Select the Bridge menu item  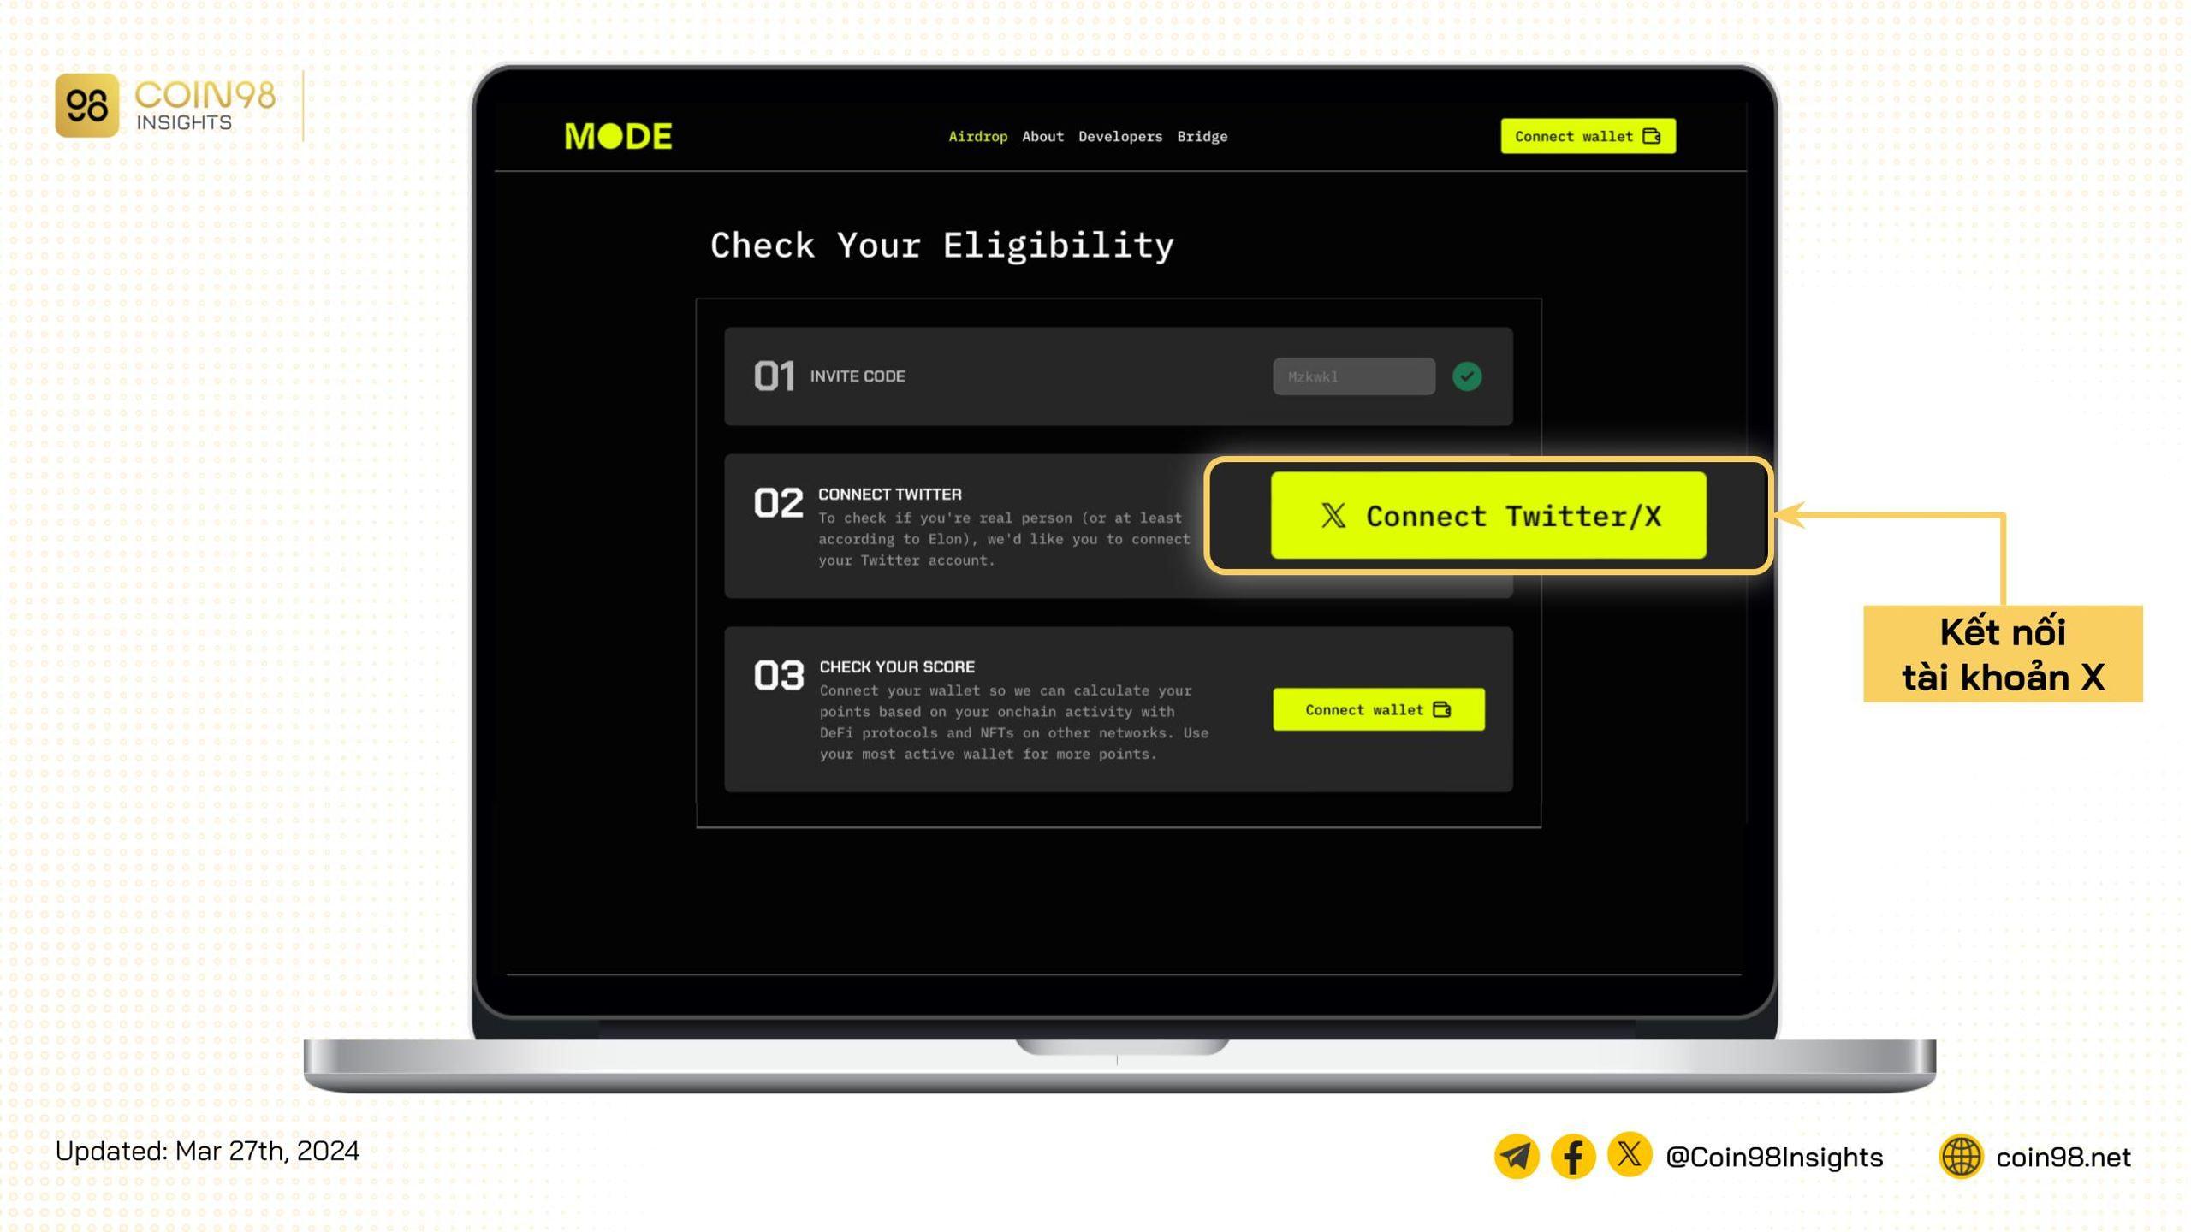[x=1202, y=137]
